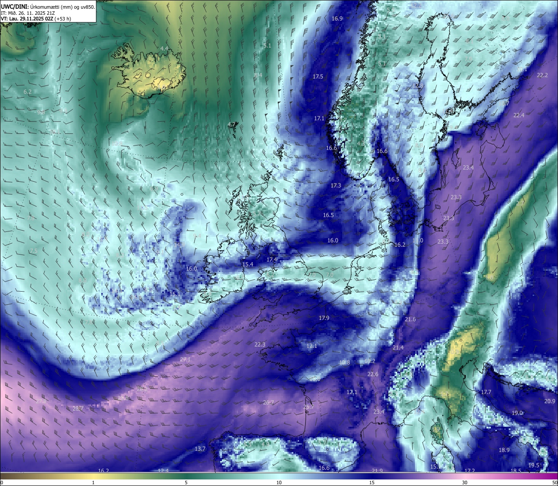Click the '0' label on the color scale
Screen dimensions: 558x486
coord(2,483)
